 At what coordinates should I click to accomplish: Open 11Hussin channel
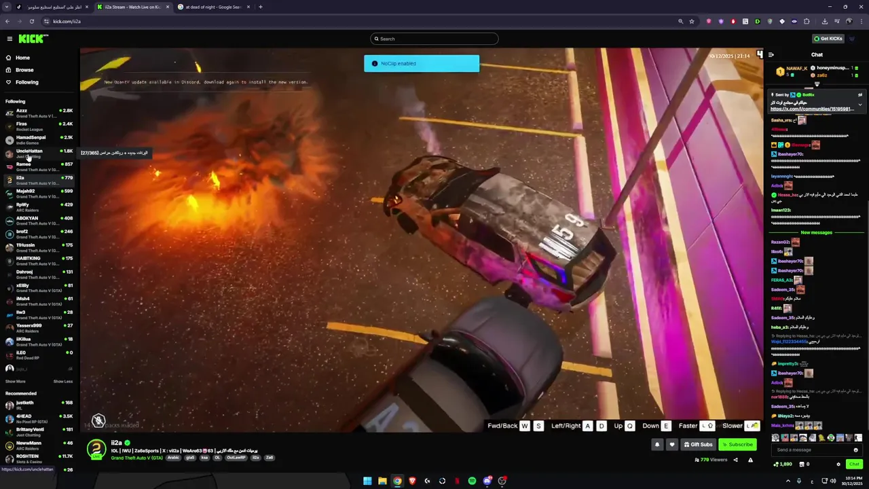[39, 247]
